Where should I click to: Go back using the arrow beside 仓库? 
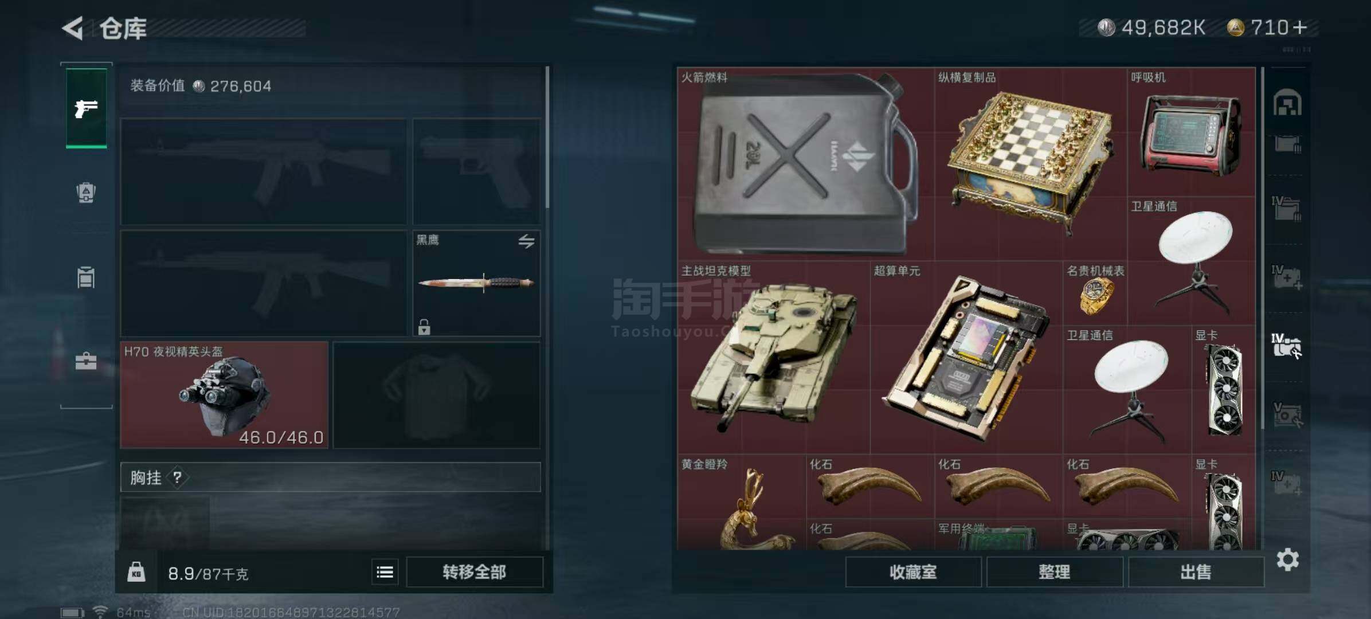point(73,28)
